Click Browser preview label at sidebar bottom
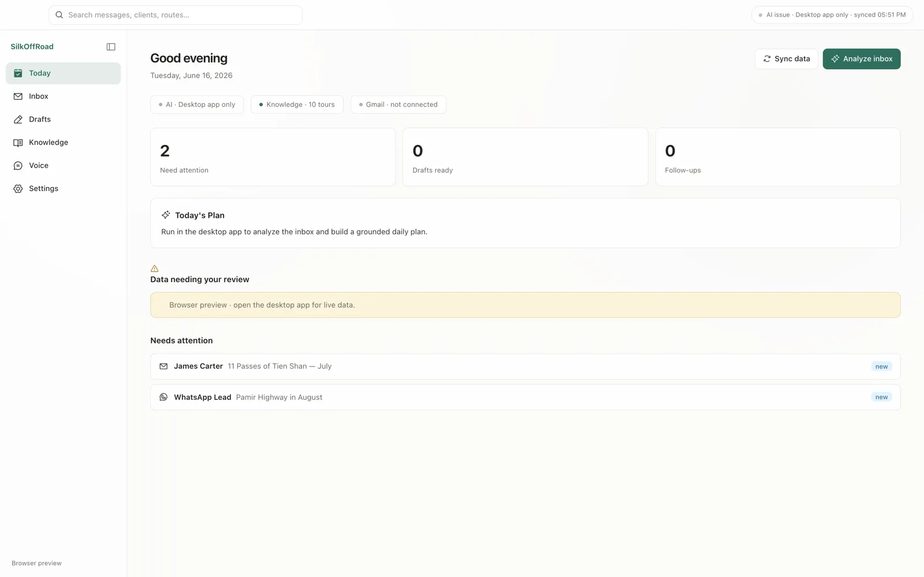Viewport: 924px width, 577px height. (x=36, y=563)
